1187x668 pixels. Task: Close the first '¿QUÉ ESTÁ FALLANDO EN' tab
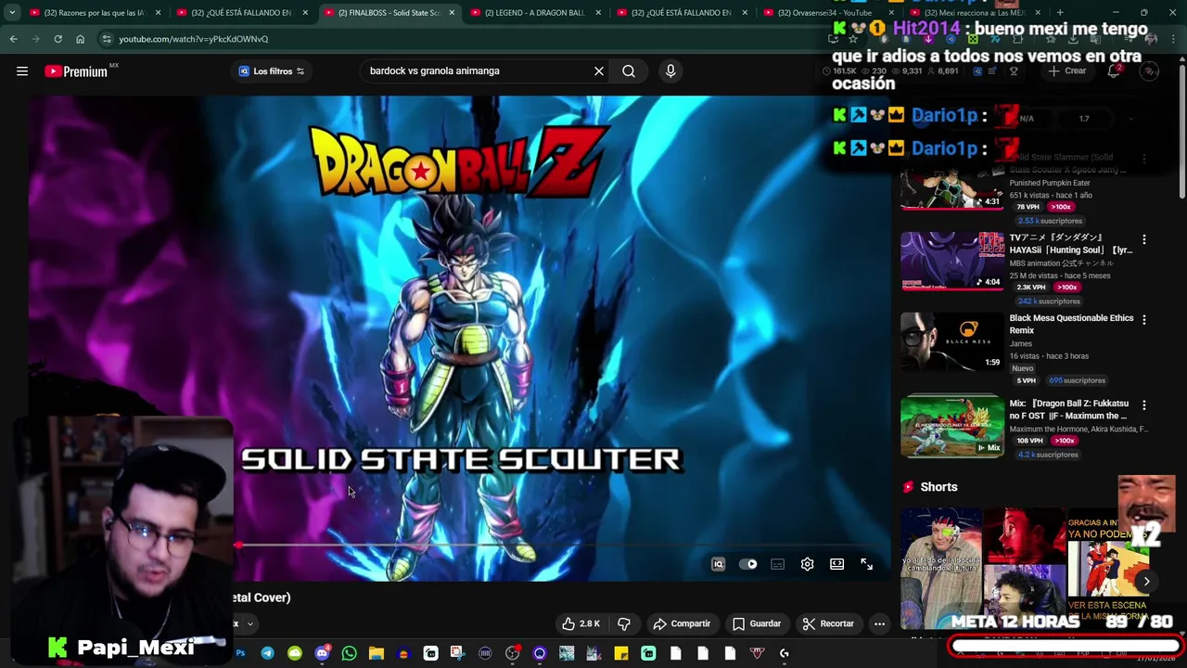[305, 13]
